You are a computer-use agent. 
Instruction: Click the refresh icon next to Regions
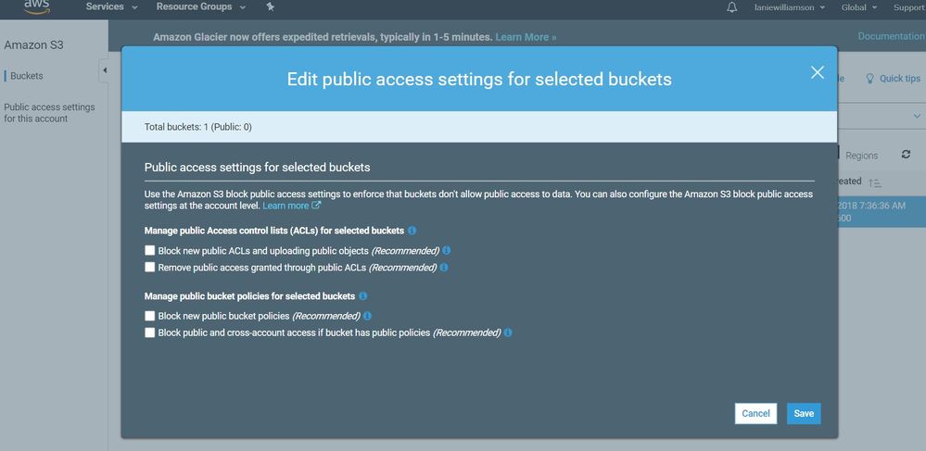906,155
